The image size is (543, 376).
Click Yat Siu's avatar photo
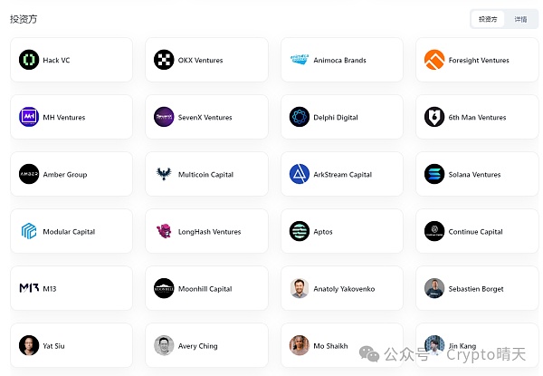[29, 345]
